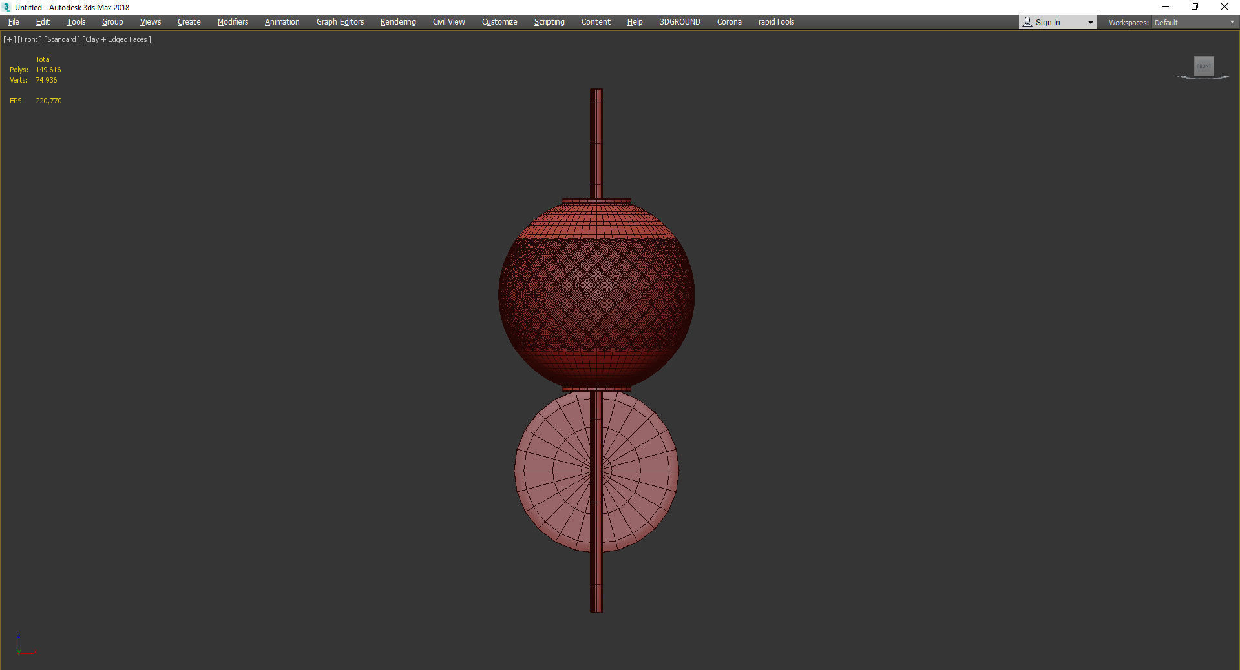The width and height of the screenshot is (1240, 670).
Task: Expand the Sign In dropdown arrow
Action: click(x=1091, y=23)
